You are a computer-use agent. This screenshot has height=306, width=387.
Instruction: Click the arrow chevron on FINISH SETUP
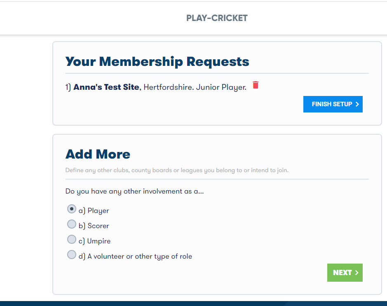(357, 104)
